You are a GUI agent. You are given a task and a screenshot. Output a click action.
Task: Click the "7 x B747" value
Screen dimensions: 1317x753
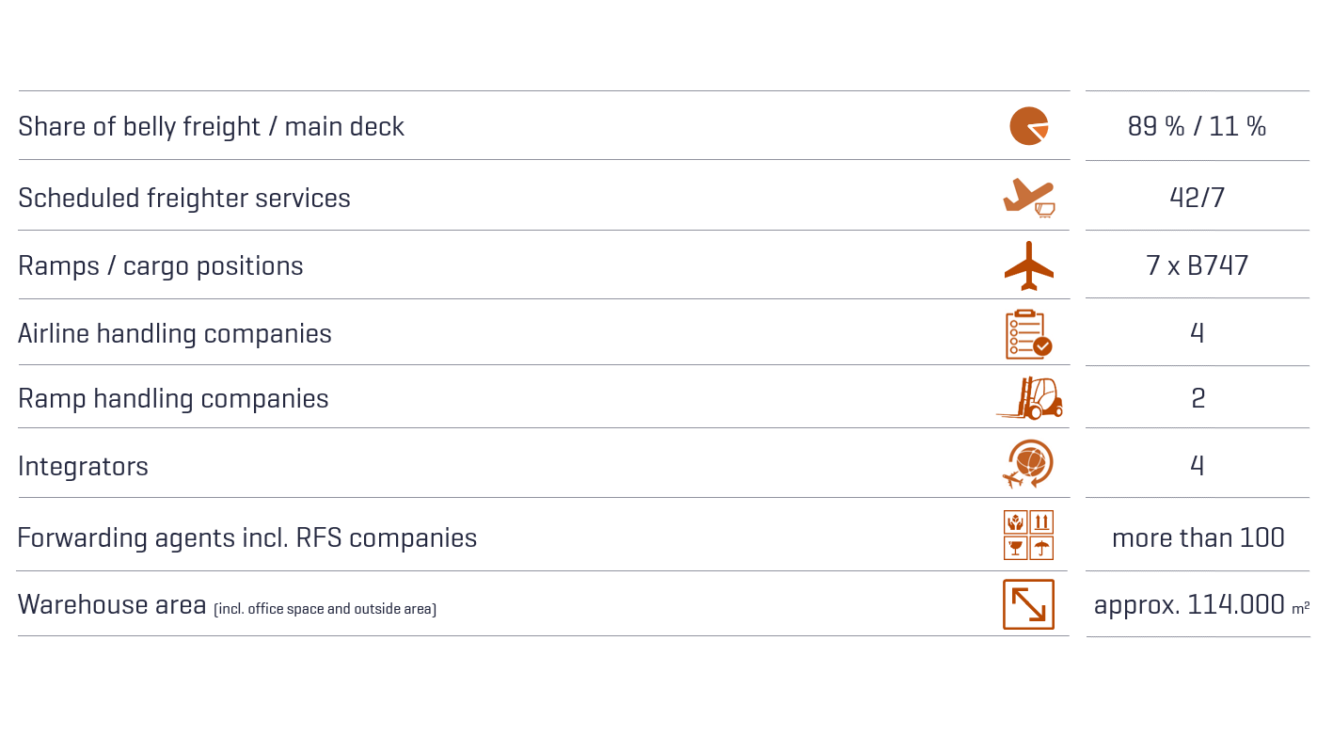point(1197,266)
